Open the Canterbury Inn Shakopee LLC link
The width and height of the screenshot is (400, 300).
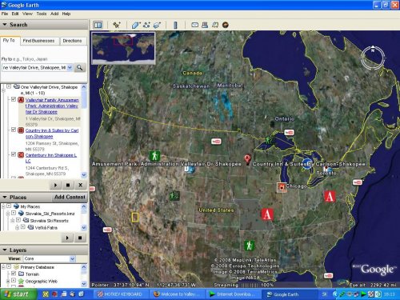coord(51,158)
